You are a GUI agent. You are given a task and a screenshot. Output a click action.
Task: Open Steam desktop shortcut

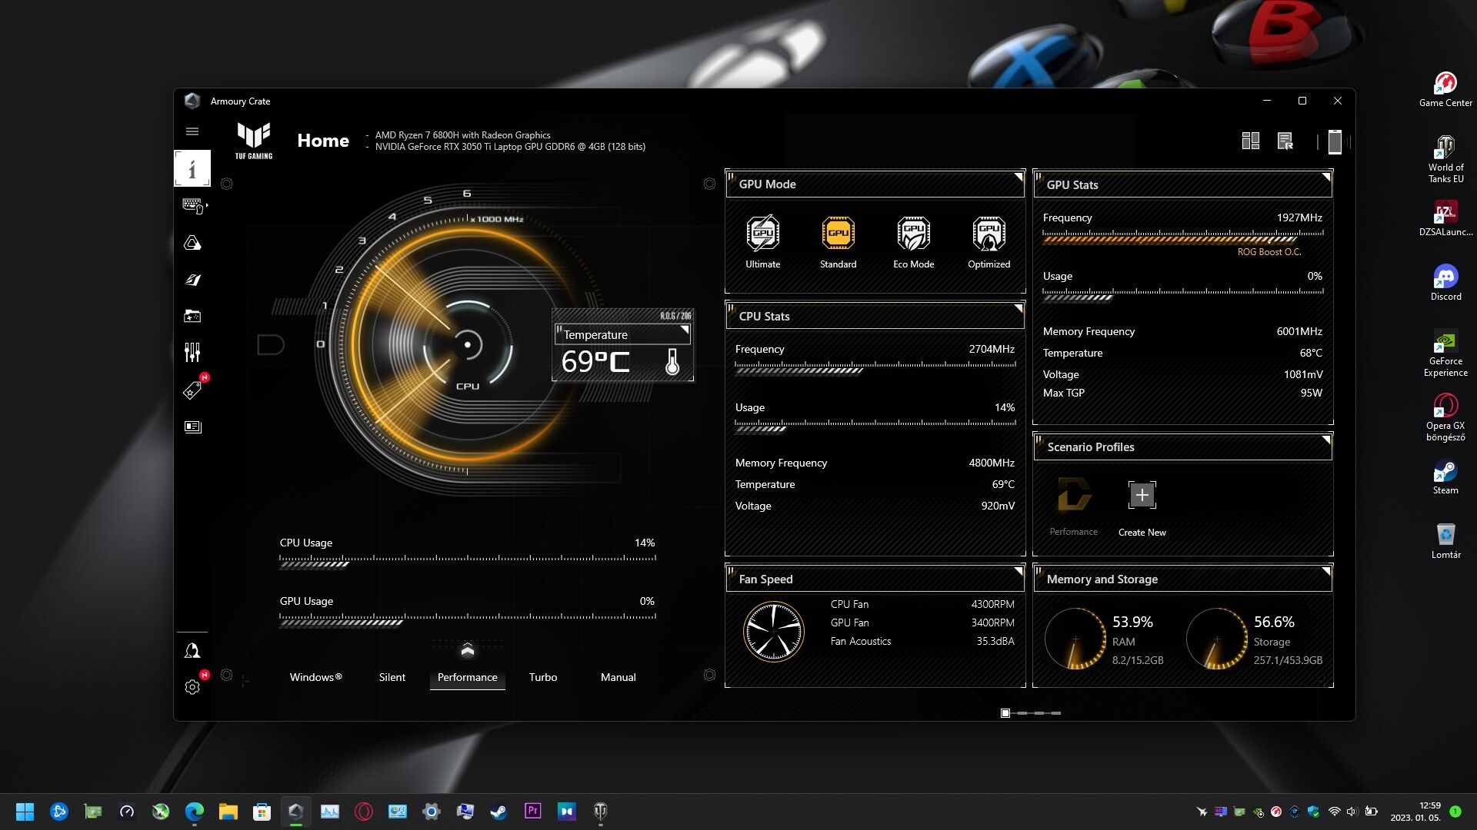point(1445,476)
